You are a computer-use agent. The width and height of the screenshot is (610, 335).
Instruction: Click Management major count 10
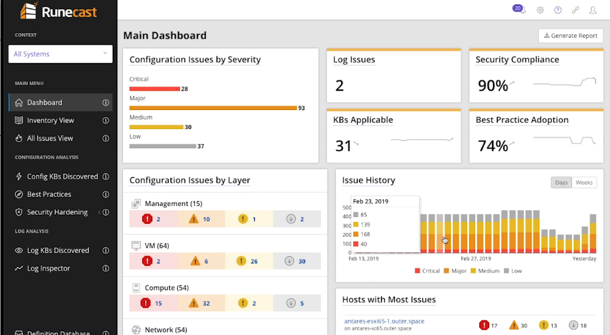[206, 219]
